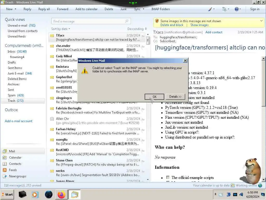Open the Archives folder

click(x=14, y=84)
